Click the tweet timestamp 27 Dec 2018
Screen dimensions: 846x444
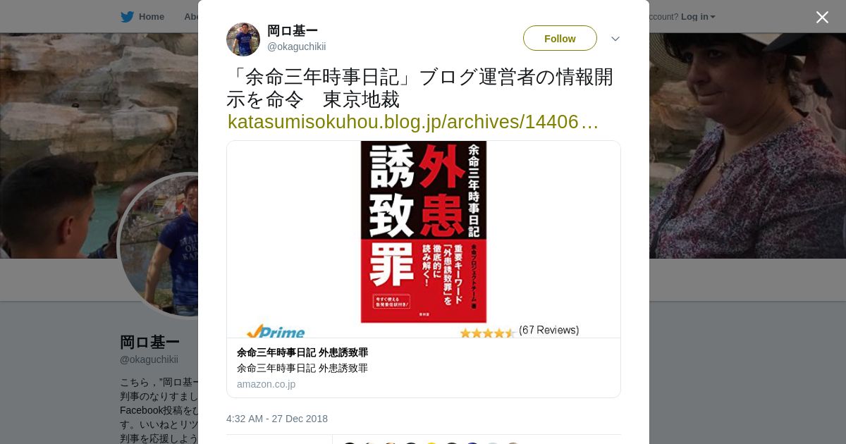point(277,419)
